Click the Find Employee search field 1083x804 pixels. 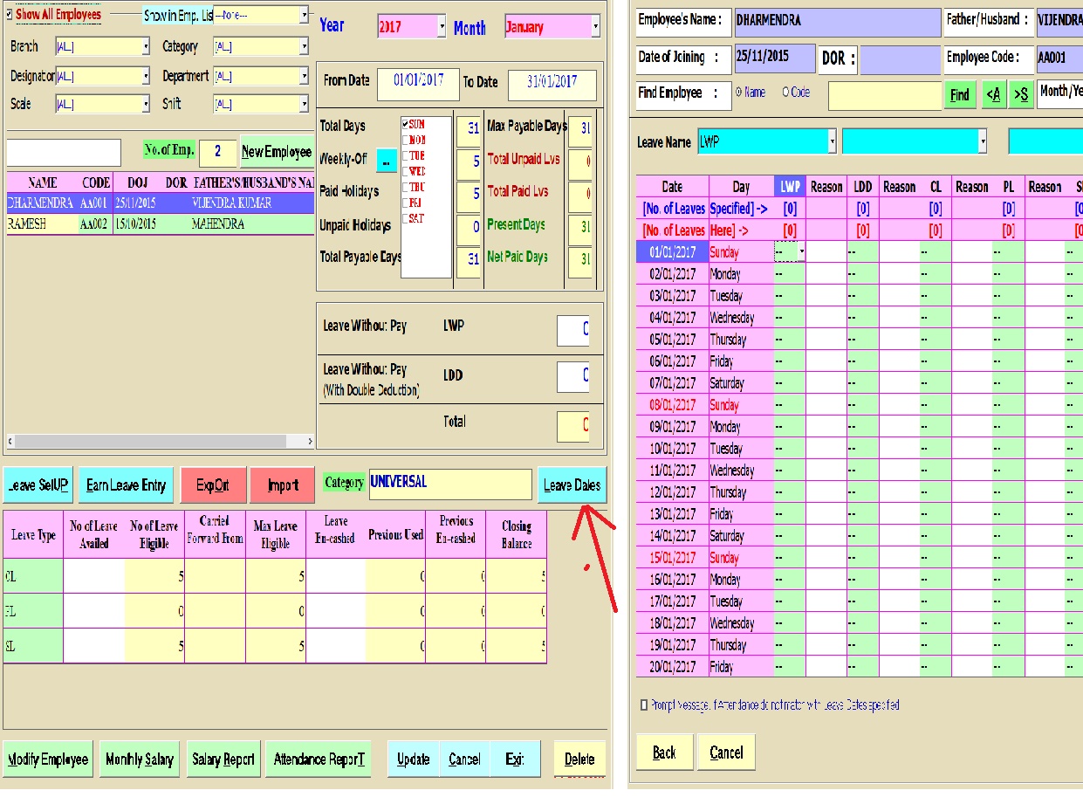[882, 95]
